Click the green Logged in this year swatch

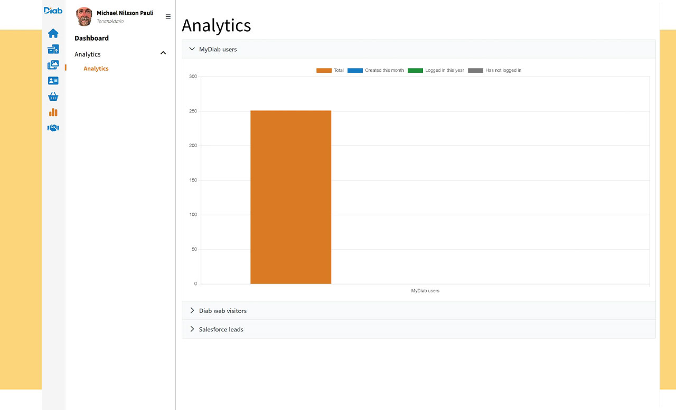415,70
